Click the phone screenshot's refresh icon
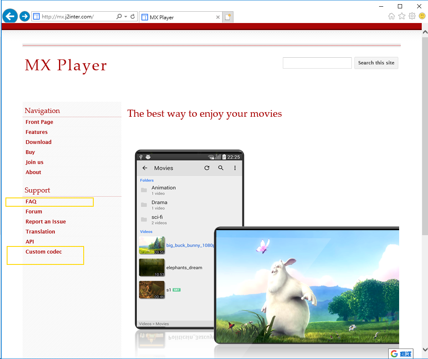 (x=207, y=168)
